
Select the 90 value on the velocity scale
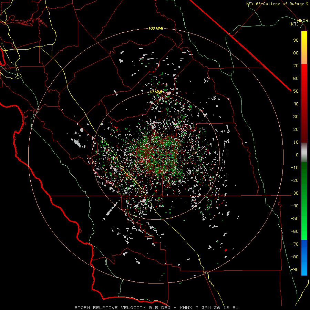pyautogui.click(x=296, y=40)
